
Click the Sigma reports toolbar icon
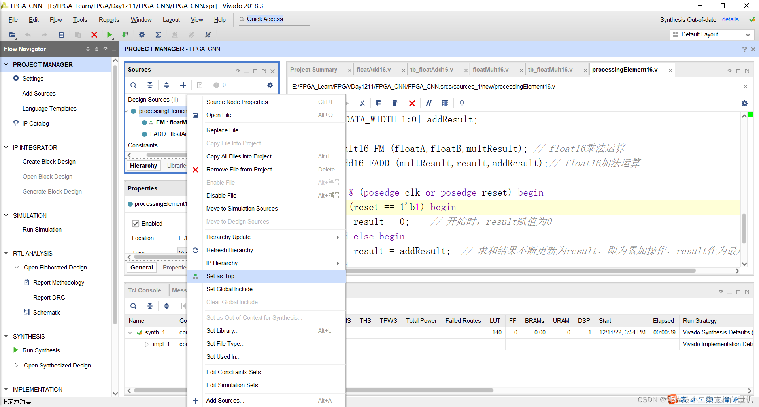[x=158, y=35]
